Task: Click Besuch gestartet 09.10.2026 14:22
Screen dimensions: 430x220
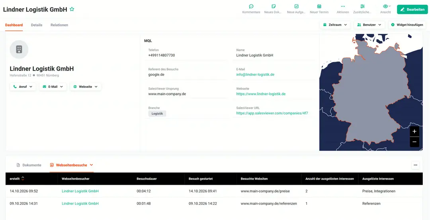Action: (x=203, y=204)
